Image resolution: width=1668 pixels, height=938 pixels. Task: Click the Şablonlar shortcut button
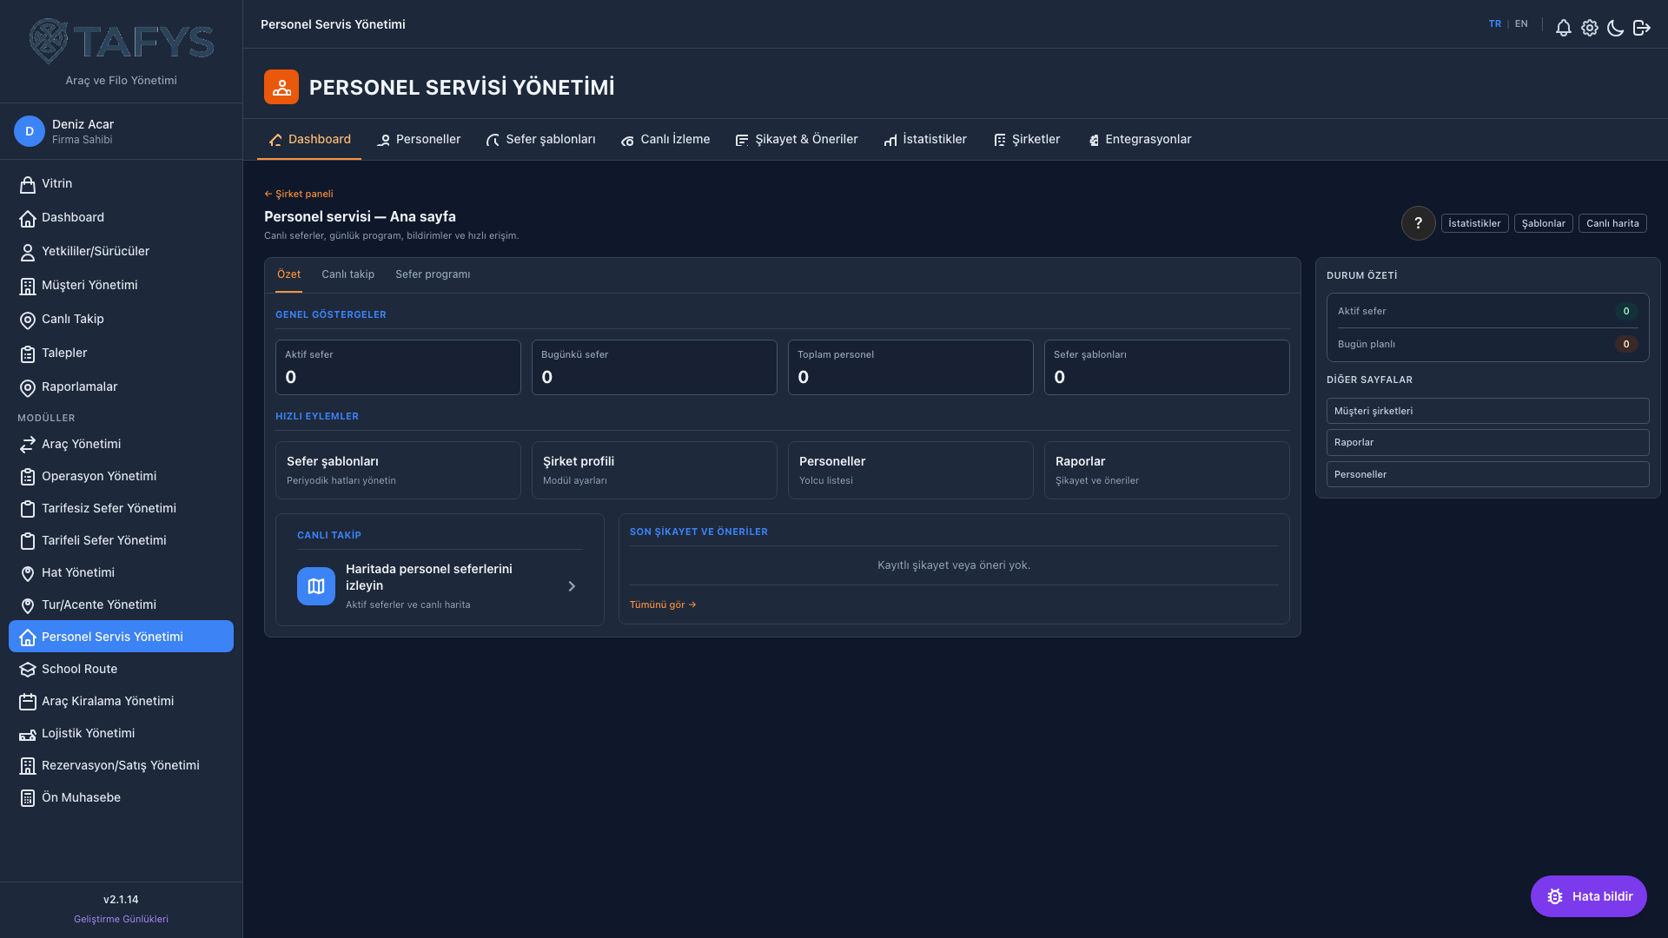click(1543, 223)
